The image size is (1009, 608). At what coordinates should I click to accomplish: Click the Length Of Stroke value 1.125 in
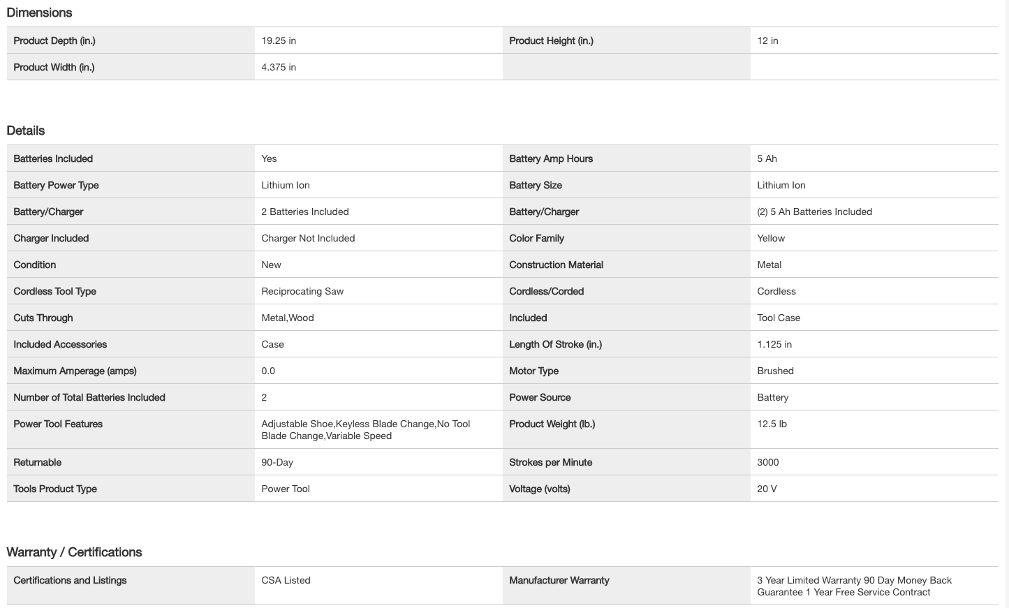pos(774,344)
